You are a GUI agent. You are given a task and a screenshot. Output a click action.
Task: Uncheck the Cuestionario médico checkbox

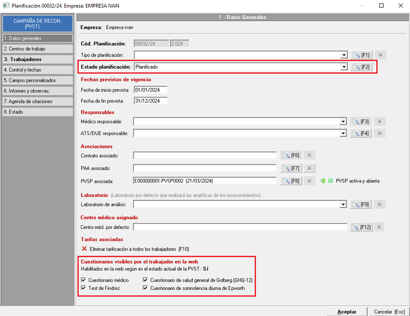[84, 280]
